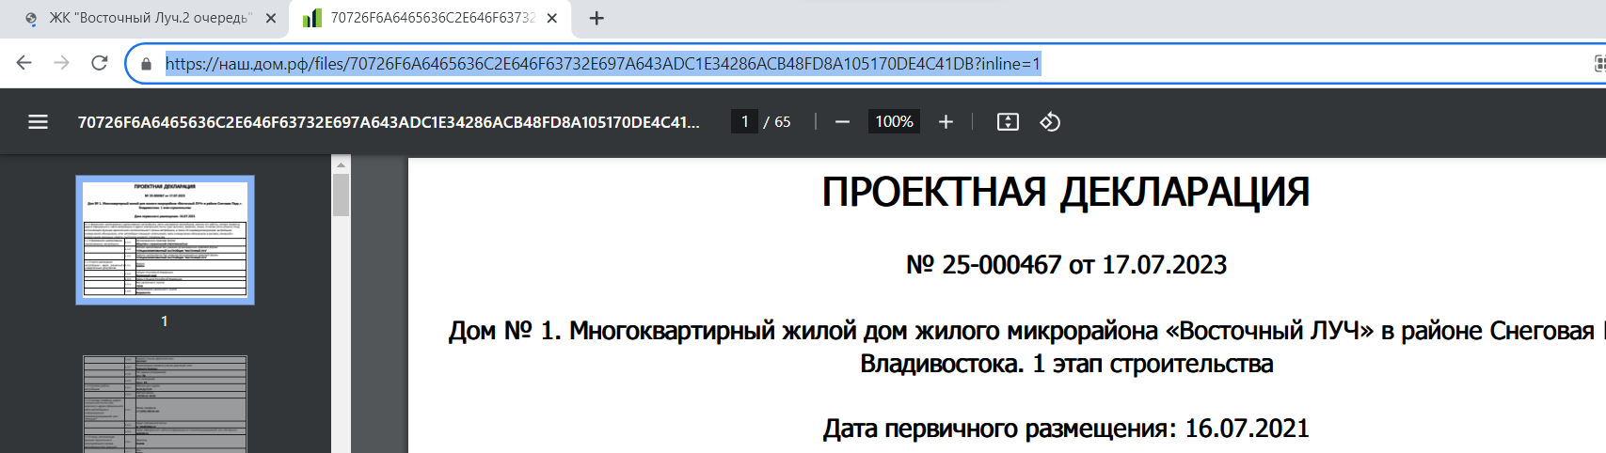The width and height of the screenshot is (1606, 453).
Task: Click the thumbnail panel scroll-up arrow
Action: [x=341, y=164]
